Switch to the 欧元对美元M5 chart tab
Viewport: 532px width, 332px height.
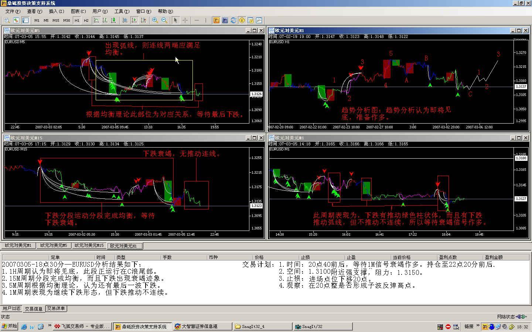(54, 245)
